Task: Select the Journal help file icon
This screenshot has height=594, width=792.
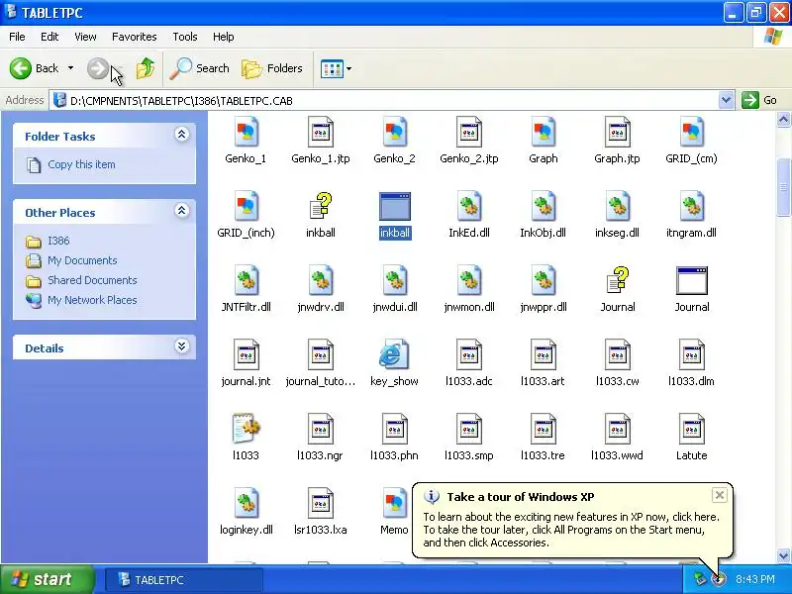Action: pos(617,280)
